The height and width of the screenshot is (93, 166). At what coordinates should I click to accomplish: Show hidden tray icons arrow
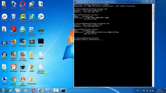pos(141,91)
